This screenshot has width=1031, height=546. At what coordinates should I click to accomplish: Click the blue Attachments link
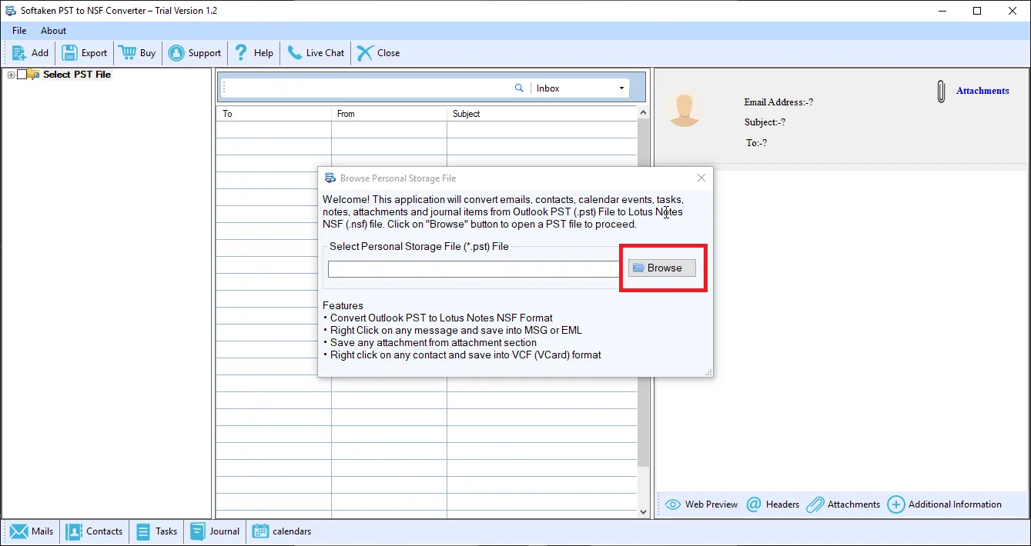(x=982, y=91)
